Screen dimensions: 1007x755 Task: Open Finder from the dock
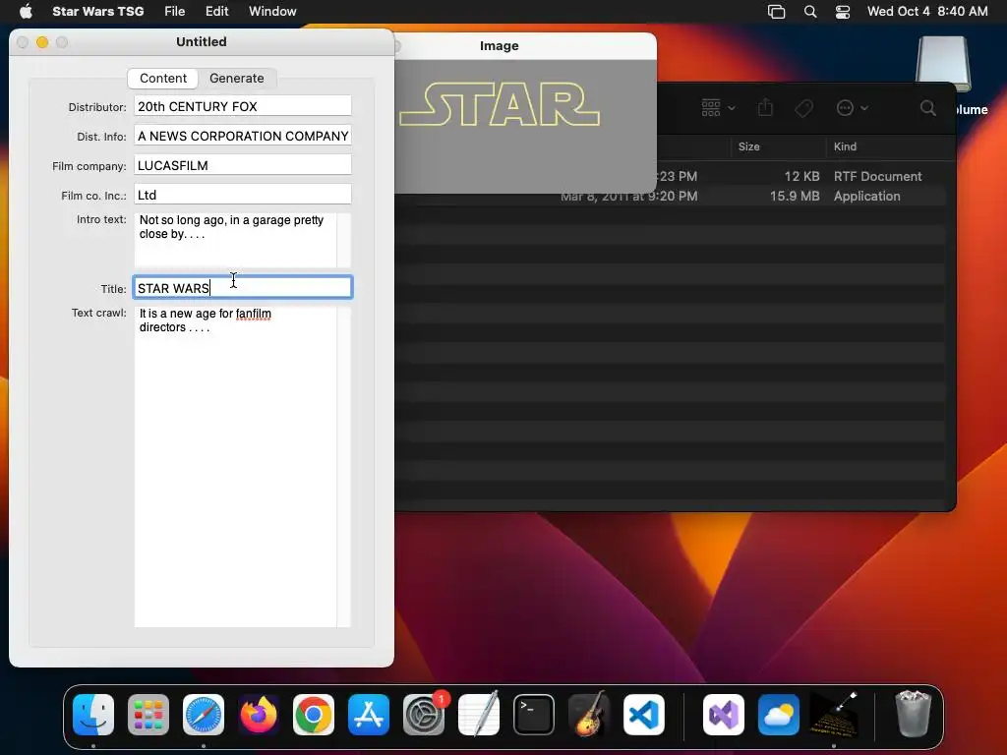(93, 715)
